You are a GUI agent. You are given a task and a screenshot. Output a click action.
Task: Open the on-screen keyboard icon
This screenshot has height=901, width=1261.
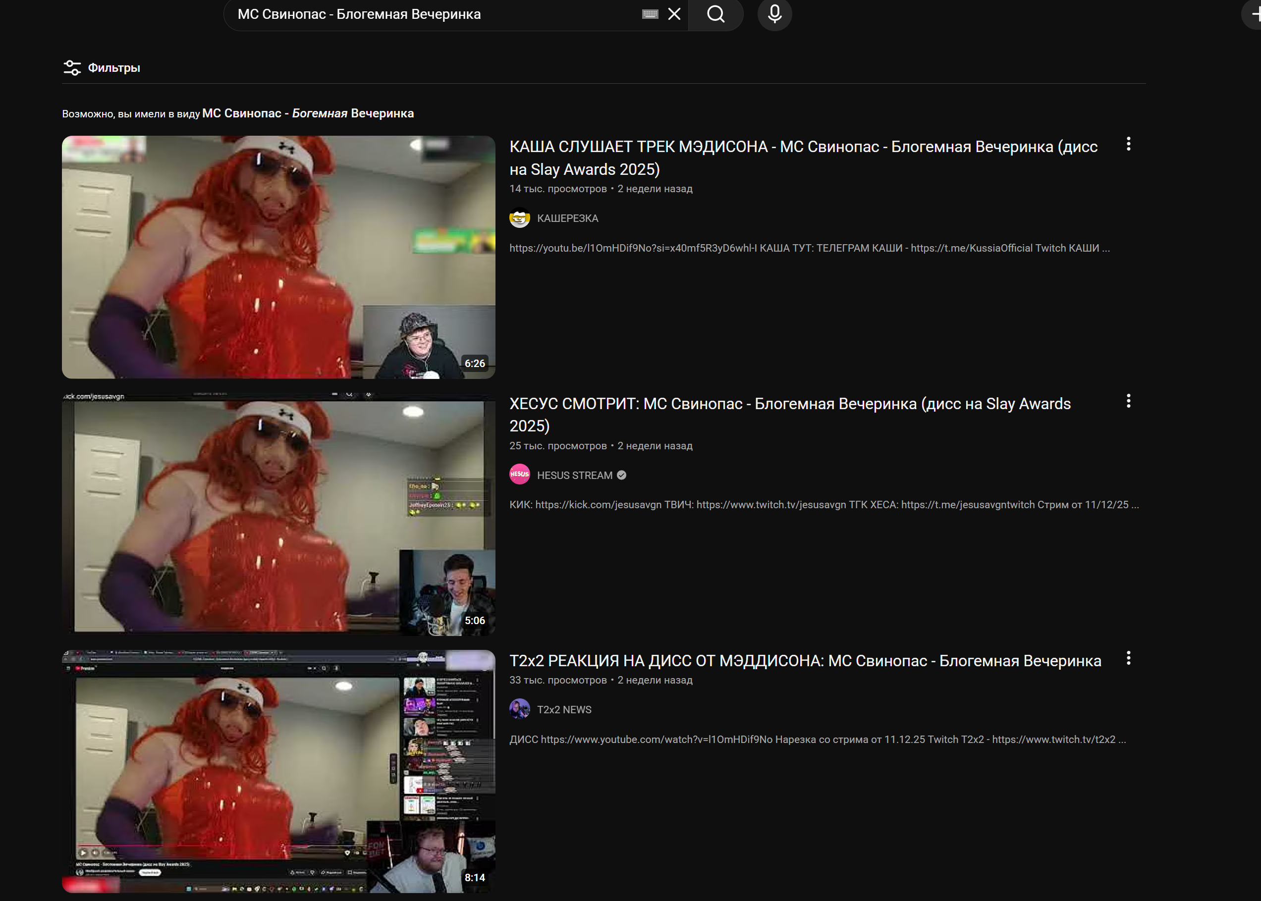(650, 14)
